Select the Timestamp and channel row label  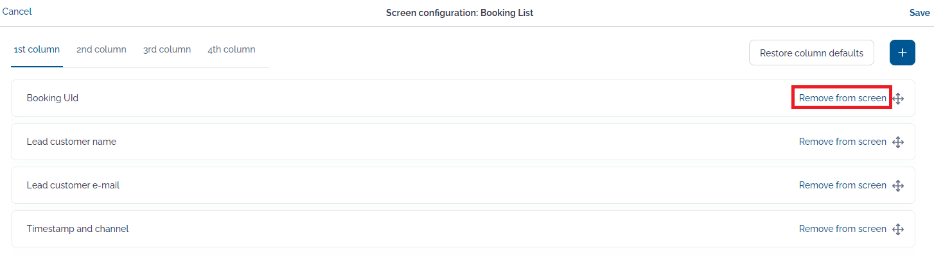(x=78, y=229)
